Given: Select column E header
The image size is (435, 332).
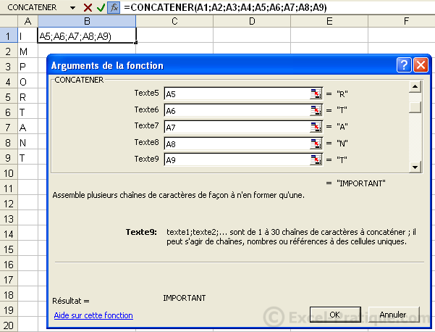Looking at the screenshot, I should (329, 21).
